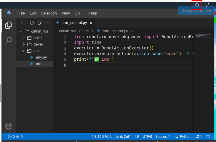The image size is (216, 142).
Task: Open notifications bell in status bar
Action: (x=199, y=136)
